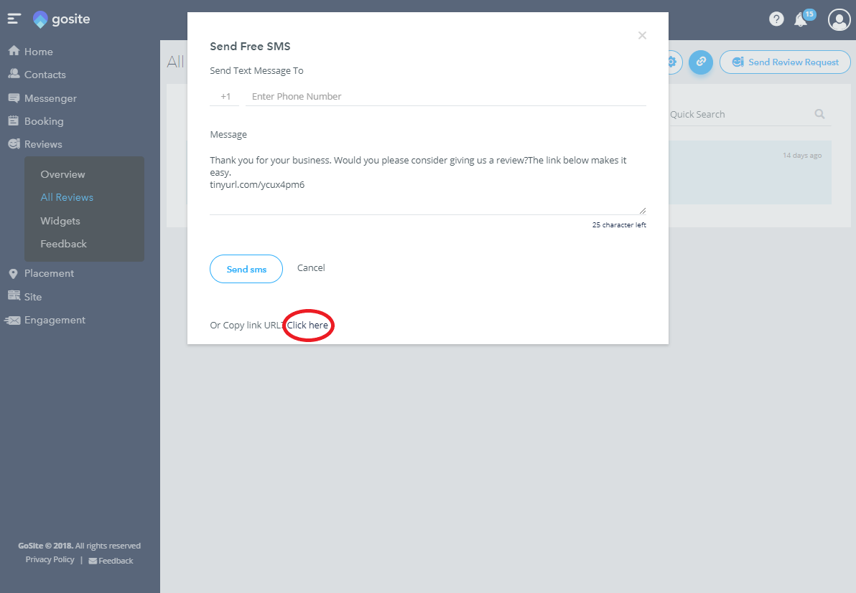Click Cancel in the SMS dialog
This screenshot has height=593, width=856.
click(311, 267)
